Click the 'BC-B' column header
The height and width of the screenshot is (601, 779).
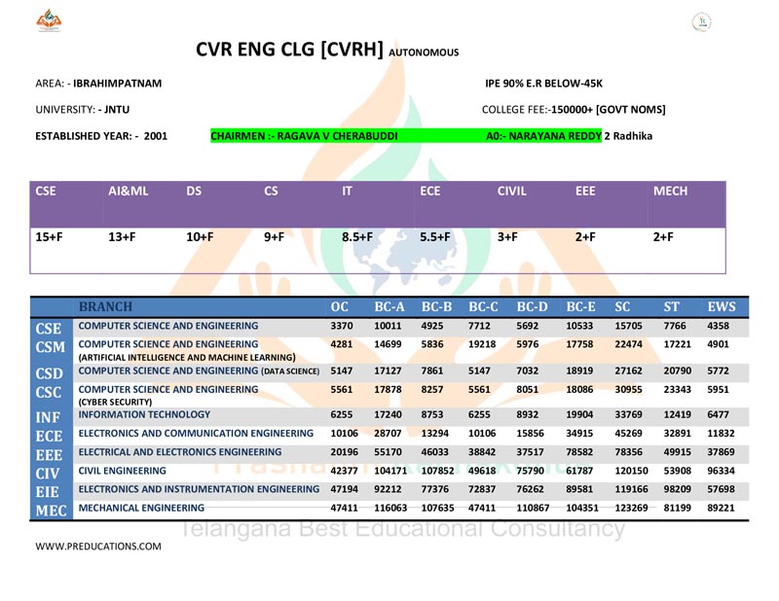pyautogui.click(x=436, y=306)
